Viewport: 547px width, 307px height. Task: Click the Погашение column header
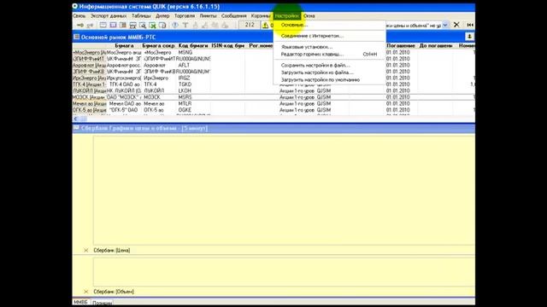(401, 45)
